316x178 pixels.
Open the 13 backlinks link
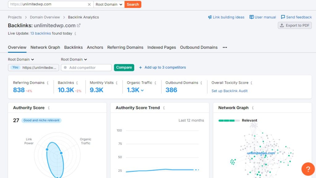tap(40, 33)
